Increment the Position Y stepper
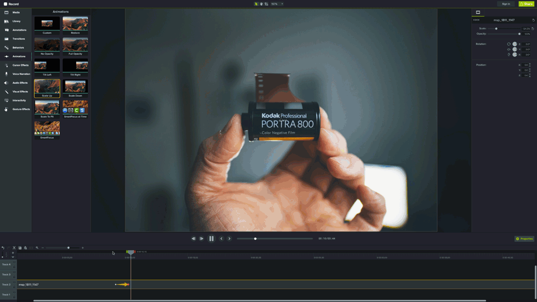 530,69
